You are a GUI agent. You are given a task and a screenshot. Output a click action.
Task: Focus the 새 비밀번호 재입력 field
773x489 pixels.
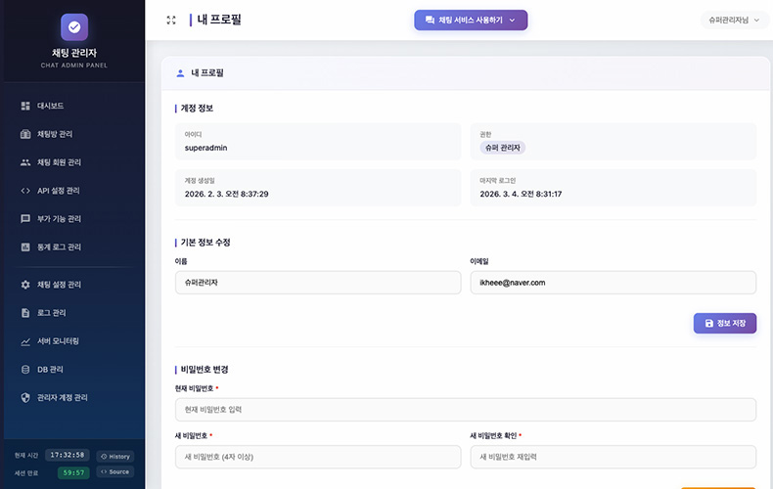[x=614, y=457]
